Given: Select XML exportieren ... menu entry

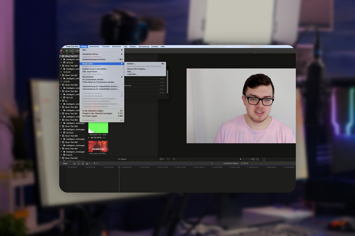Looking at the screenshot, I should point(102,72).
